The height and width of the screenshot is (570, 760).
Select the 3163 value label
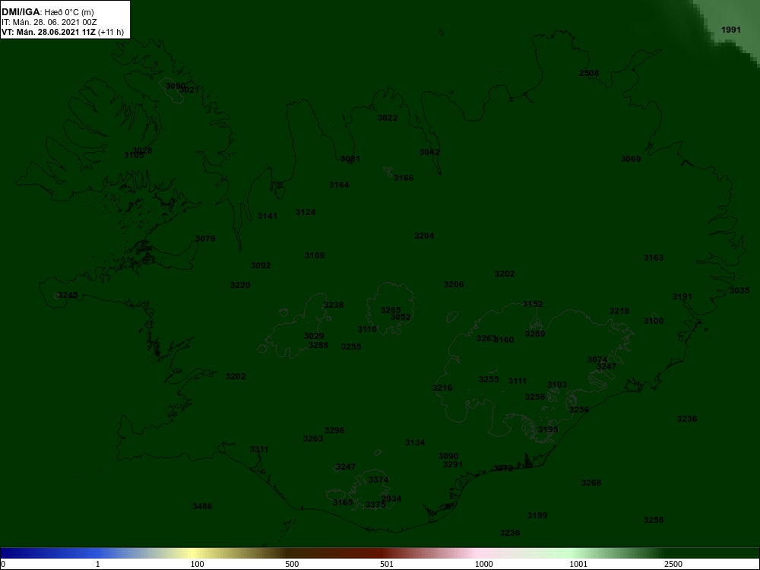click(654, 258)
